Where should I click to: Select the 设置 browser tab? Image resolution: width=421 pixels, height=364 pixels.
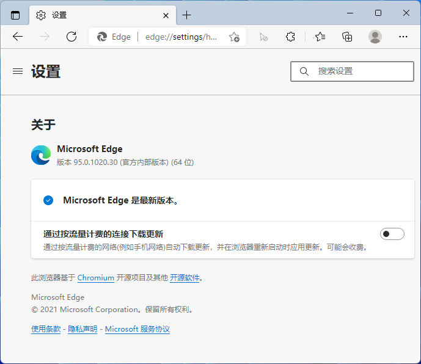coord(92,15)
